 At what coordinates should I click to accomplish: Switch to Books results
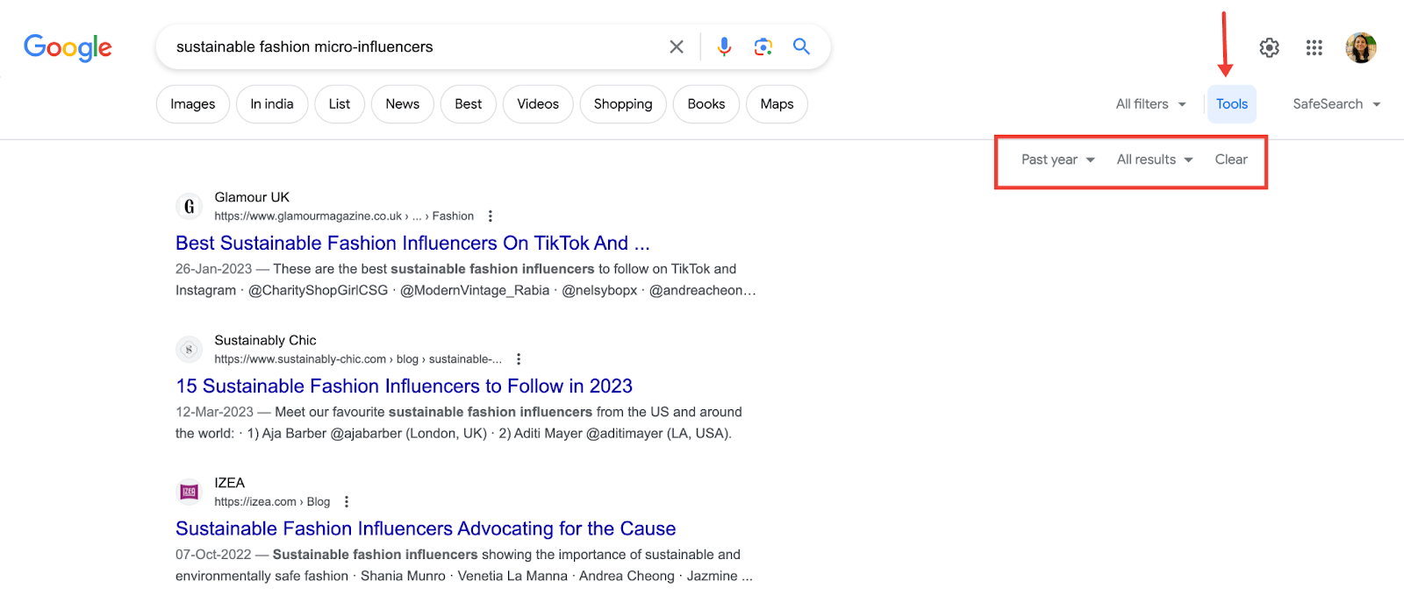[706, 104]
